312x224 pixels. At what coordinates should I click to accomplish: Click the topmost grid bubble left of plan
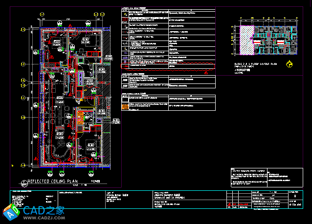(x=22, y=30)
